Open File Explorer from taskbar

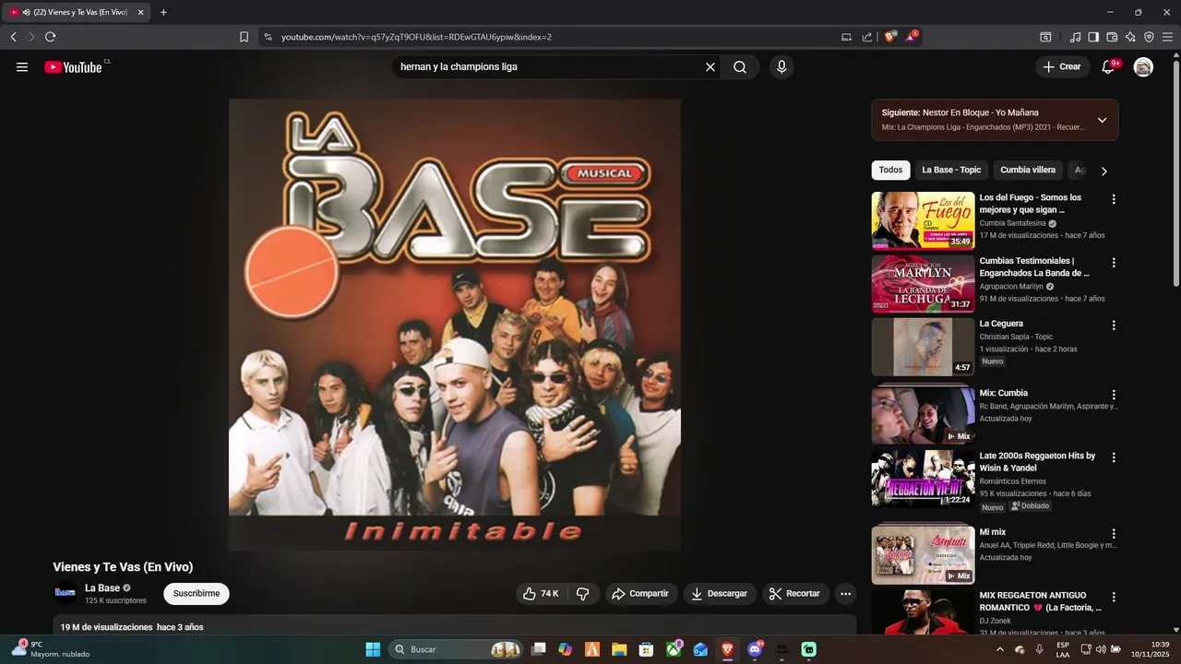(x=619, y=649)
